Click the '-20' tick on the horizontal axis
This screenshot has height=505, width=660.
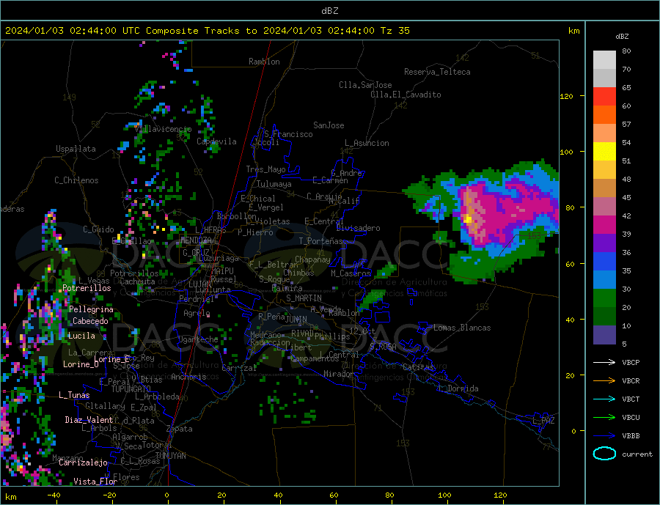point(109,495)
